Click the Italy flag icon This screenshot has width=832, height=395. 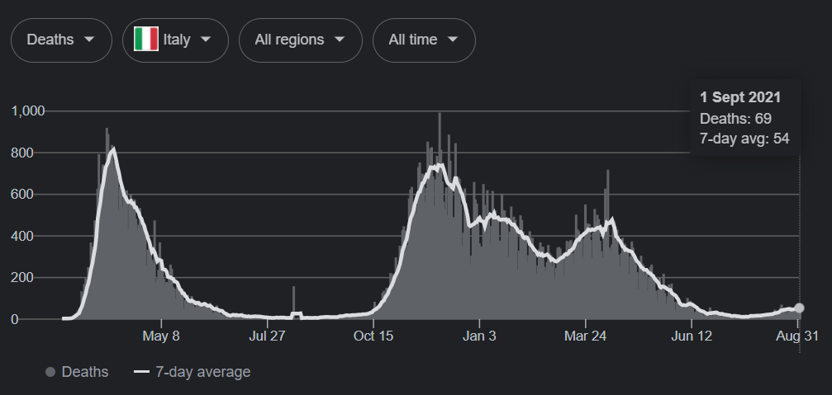(x=146, y=40)
